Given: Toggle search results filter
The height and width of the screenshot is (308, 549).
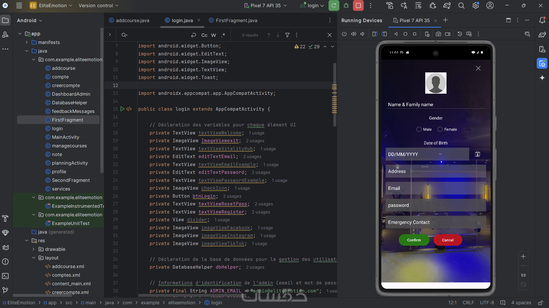Looking at the screenshot, I should pyautogui.click(x=287, y=35).
